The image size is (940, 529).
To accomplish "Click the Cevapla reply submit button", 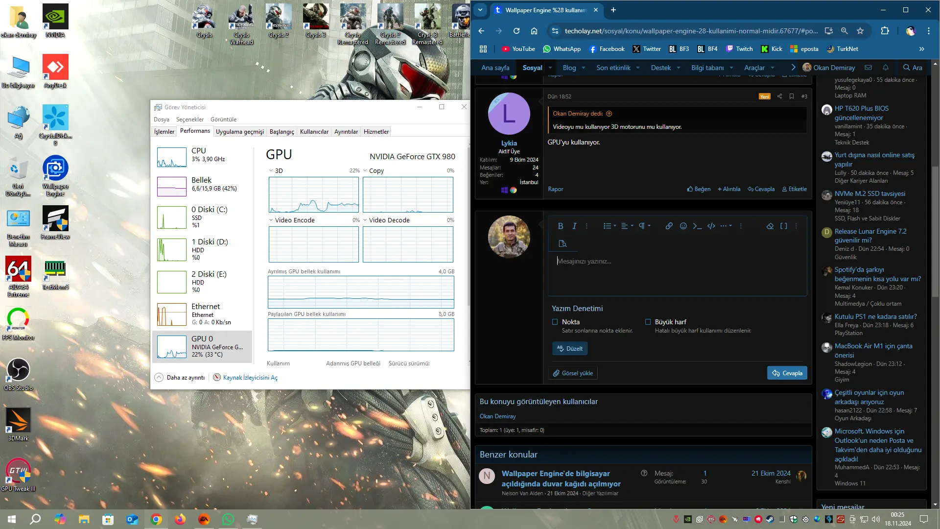I will 787,373.
